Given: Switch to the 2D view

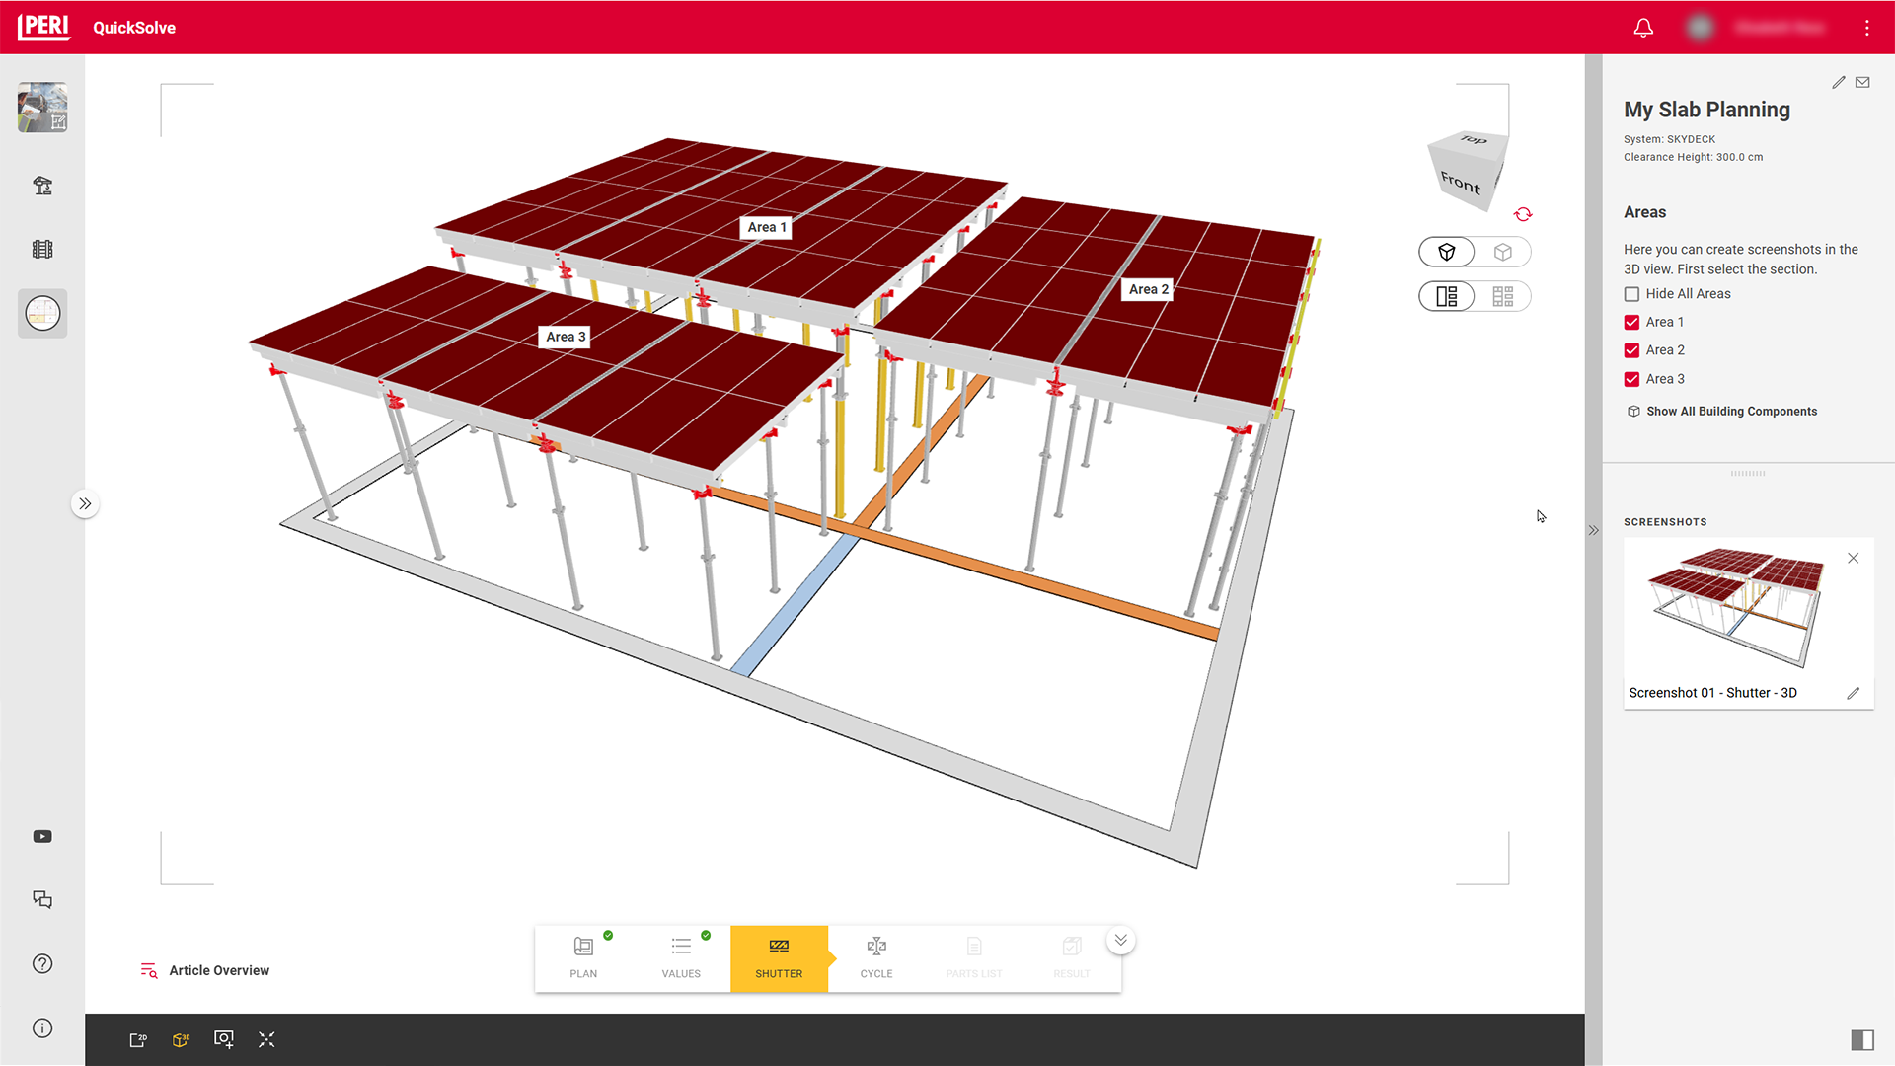Looking at the screenshot, I should 137,1039.
